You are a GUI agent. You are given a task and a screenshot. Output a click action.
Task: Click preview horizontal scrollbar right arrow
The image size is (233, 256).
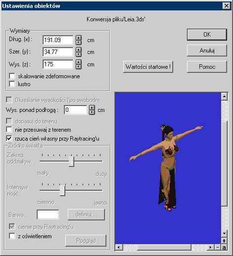click(x=211, y=247)
